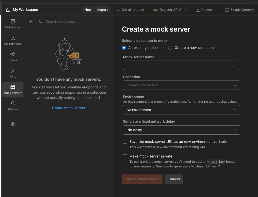Open Collections in the sidebar
258x197 pixels.
point(13,24)
